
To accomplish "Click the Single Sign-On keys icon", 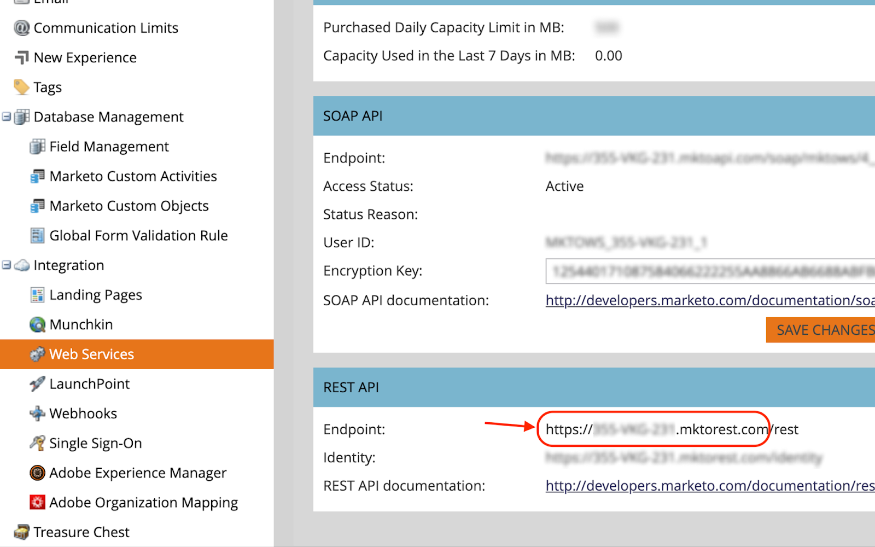I will tap(37, 443).
